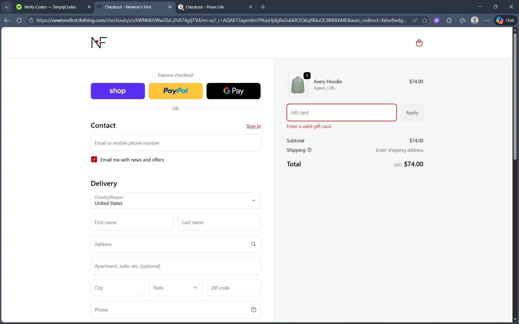Pay with Shop Pay button
519x324 pixels.
118,91
